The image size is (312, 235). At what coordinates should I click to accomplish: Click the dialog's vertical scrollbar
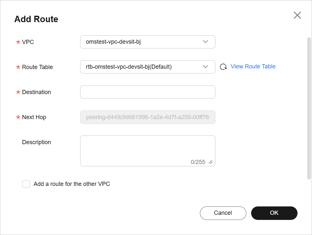click(309, 108)
